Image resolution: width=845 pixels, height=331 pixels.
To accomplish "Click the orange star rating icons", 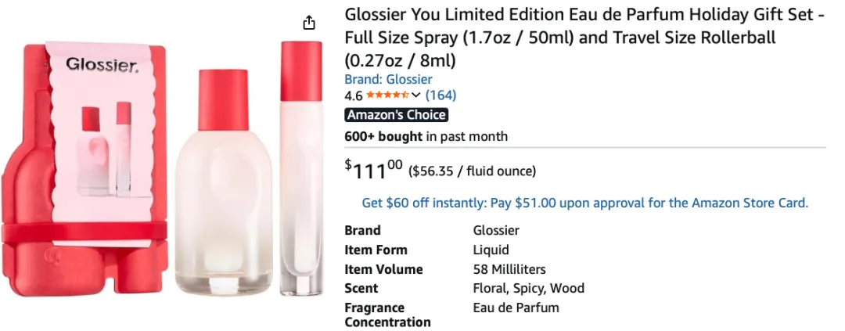I will [x=387, y=95].
